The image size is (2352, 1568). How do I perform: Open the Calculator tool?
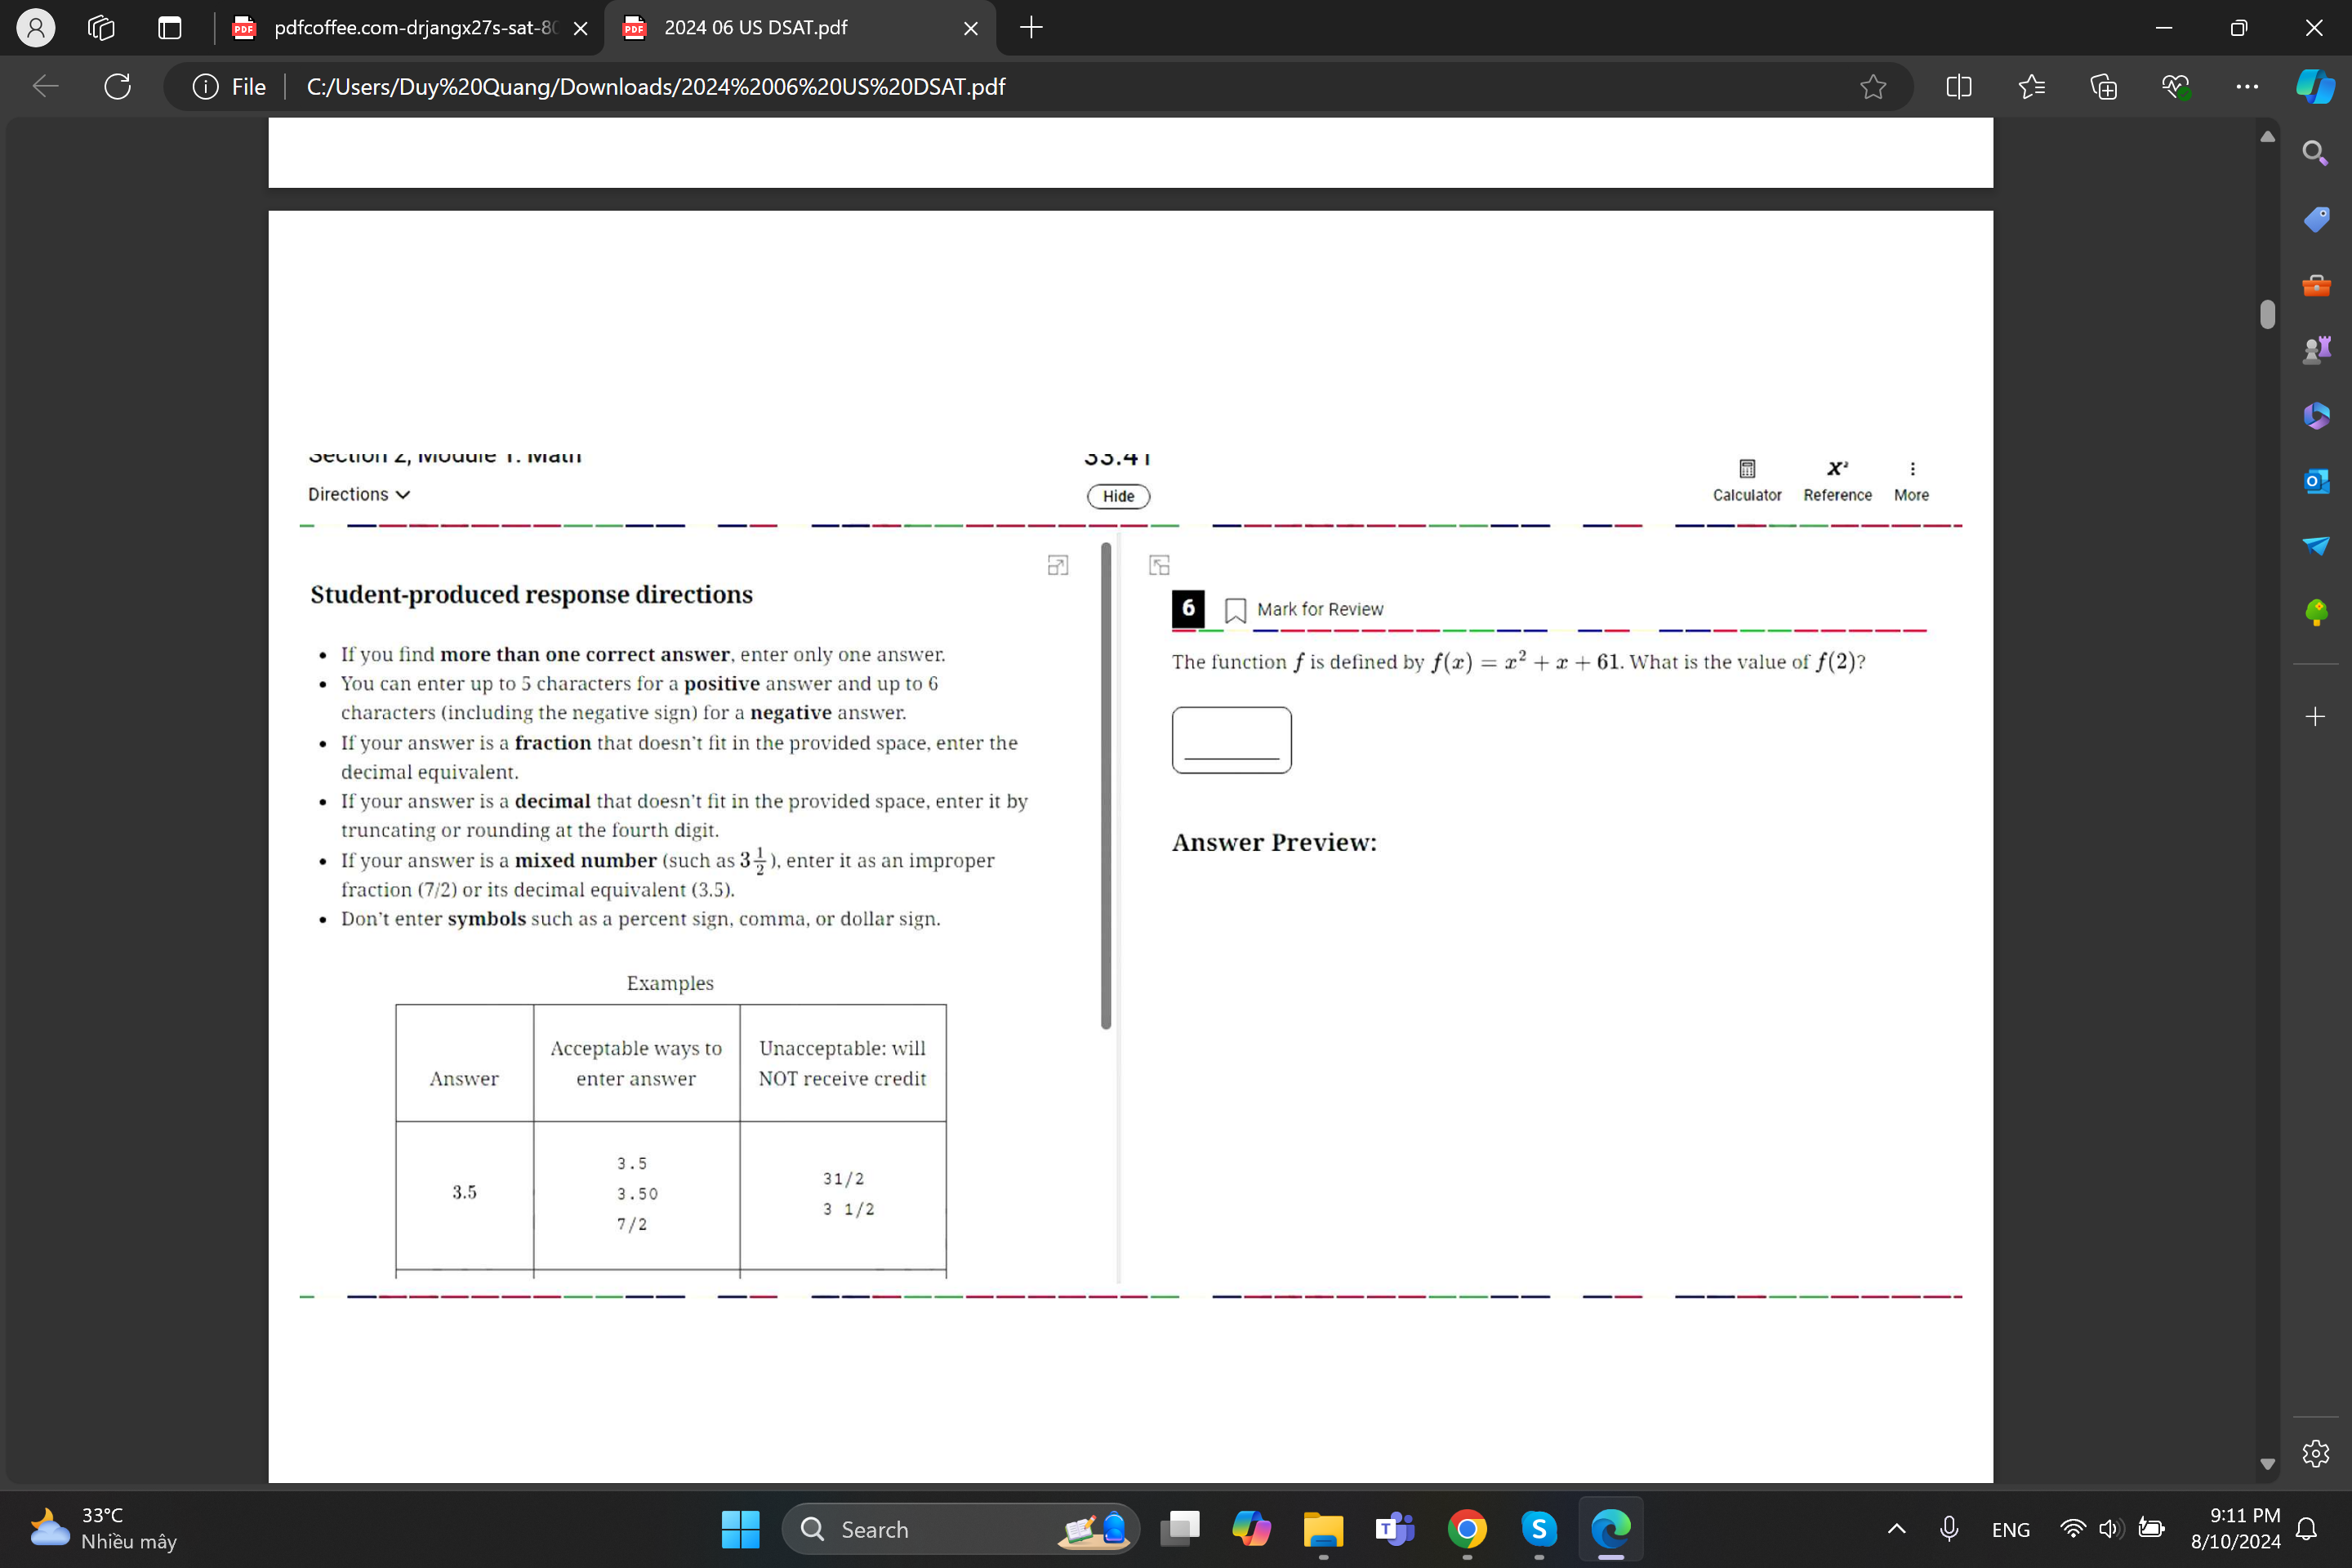[x=1746, y=481]
